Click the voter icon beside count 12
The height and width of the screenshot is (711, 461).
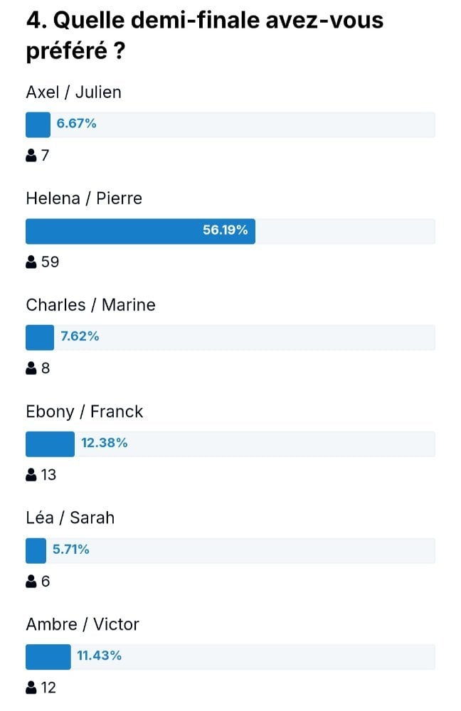[x=31, y=688]
